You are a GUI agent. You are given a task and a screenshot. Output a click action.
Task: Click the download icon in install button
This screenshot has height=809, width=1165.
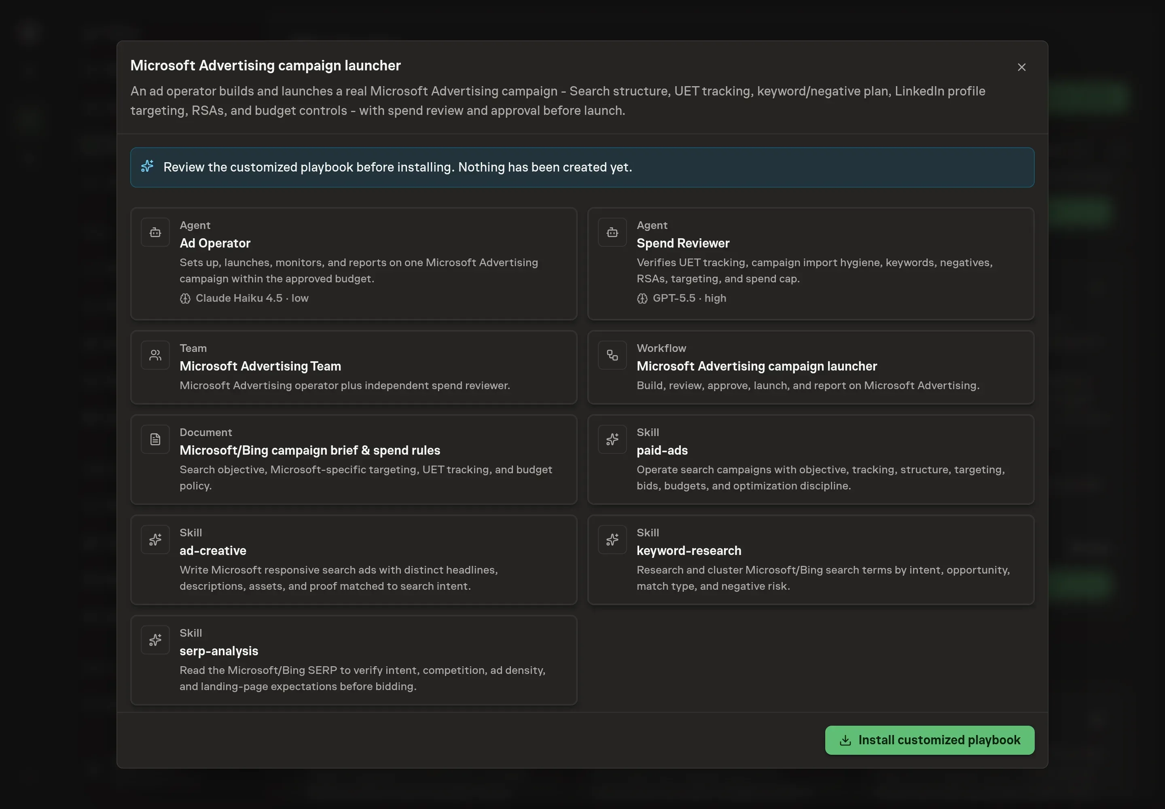tap(845, 741)
